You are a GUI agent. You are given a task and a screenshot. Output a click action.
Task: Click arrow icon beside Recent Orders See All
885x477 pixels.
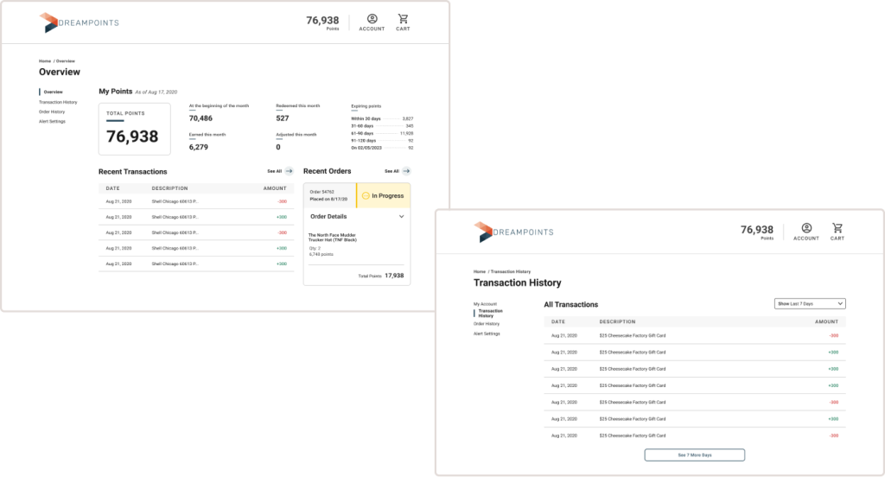click(x=406, y=171)
